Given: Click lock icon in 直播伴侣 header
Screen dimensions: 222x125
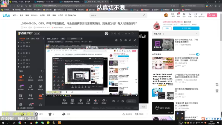Looking at the screenshot, I should pos(121,40).
